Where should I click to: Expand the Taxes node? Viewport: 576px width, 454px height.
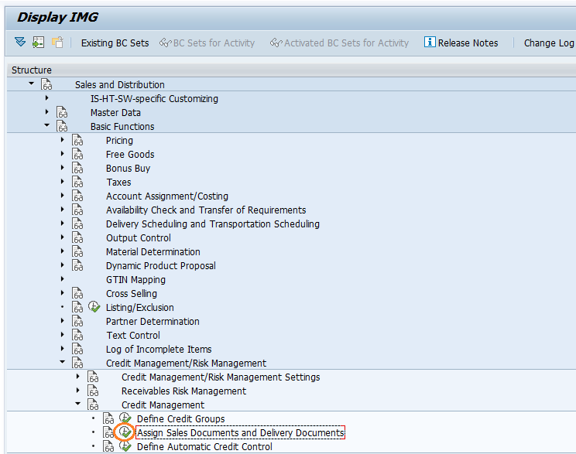(x=62, y=182)
